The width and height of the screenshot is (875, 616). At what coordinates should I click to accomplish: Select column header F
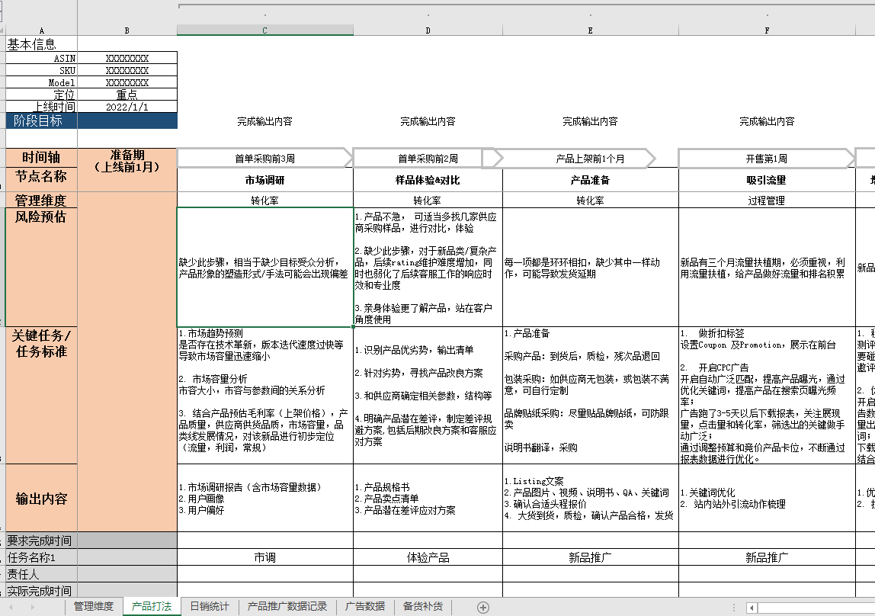[x=768, y=30]
